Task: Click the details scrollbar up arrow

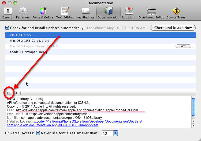Action: (193, 121)
